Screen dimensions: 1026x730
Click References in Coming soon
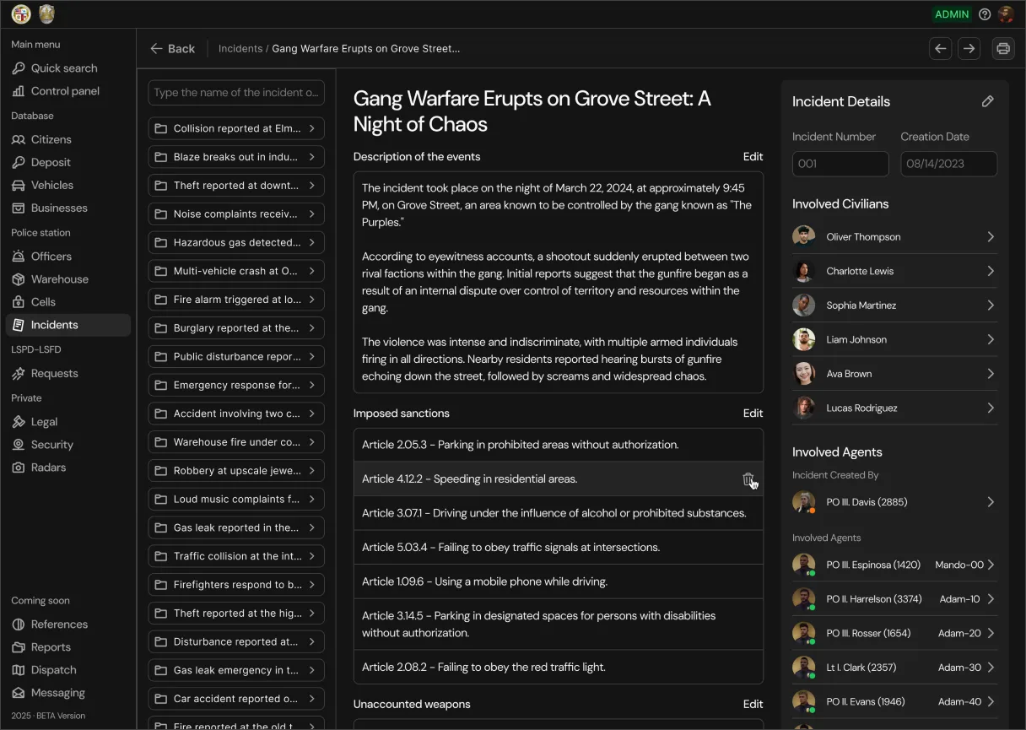[x=67, y=625]
